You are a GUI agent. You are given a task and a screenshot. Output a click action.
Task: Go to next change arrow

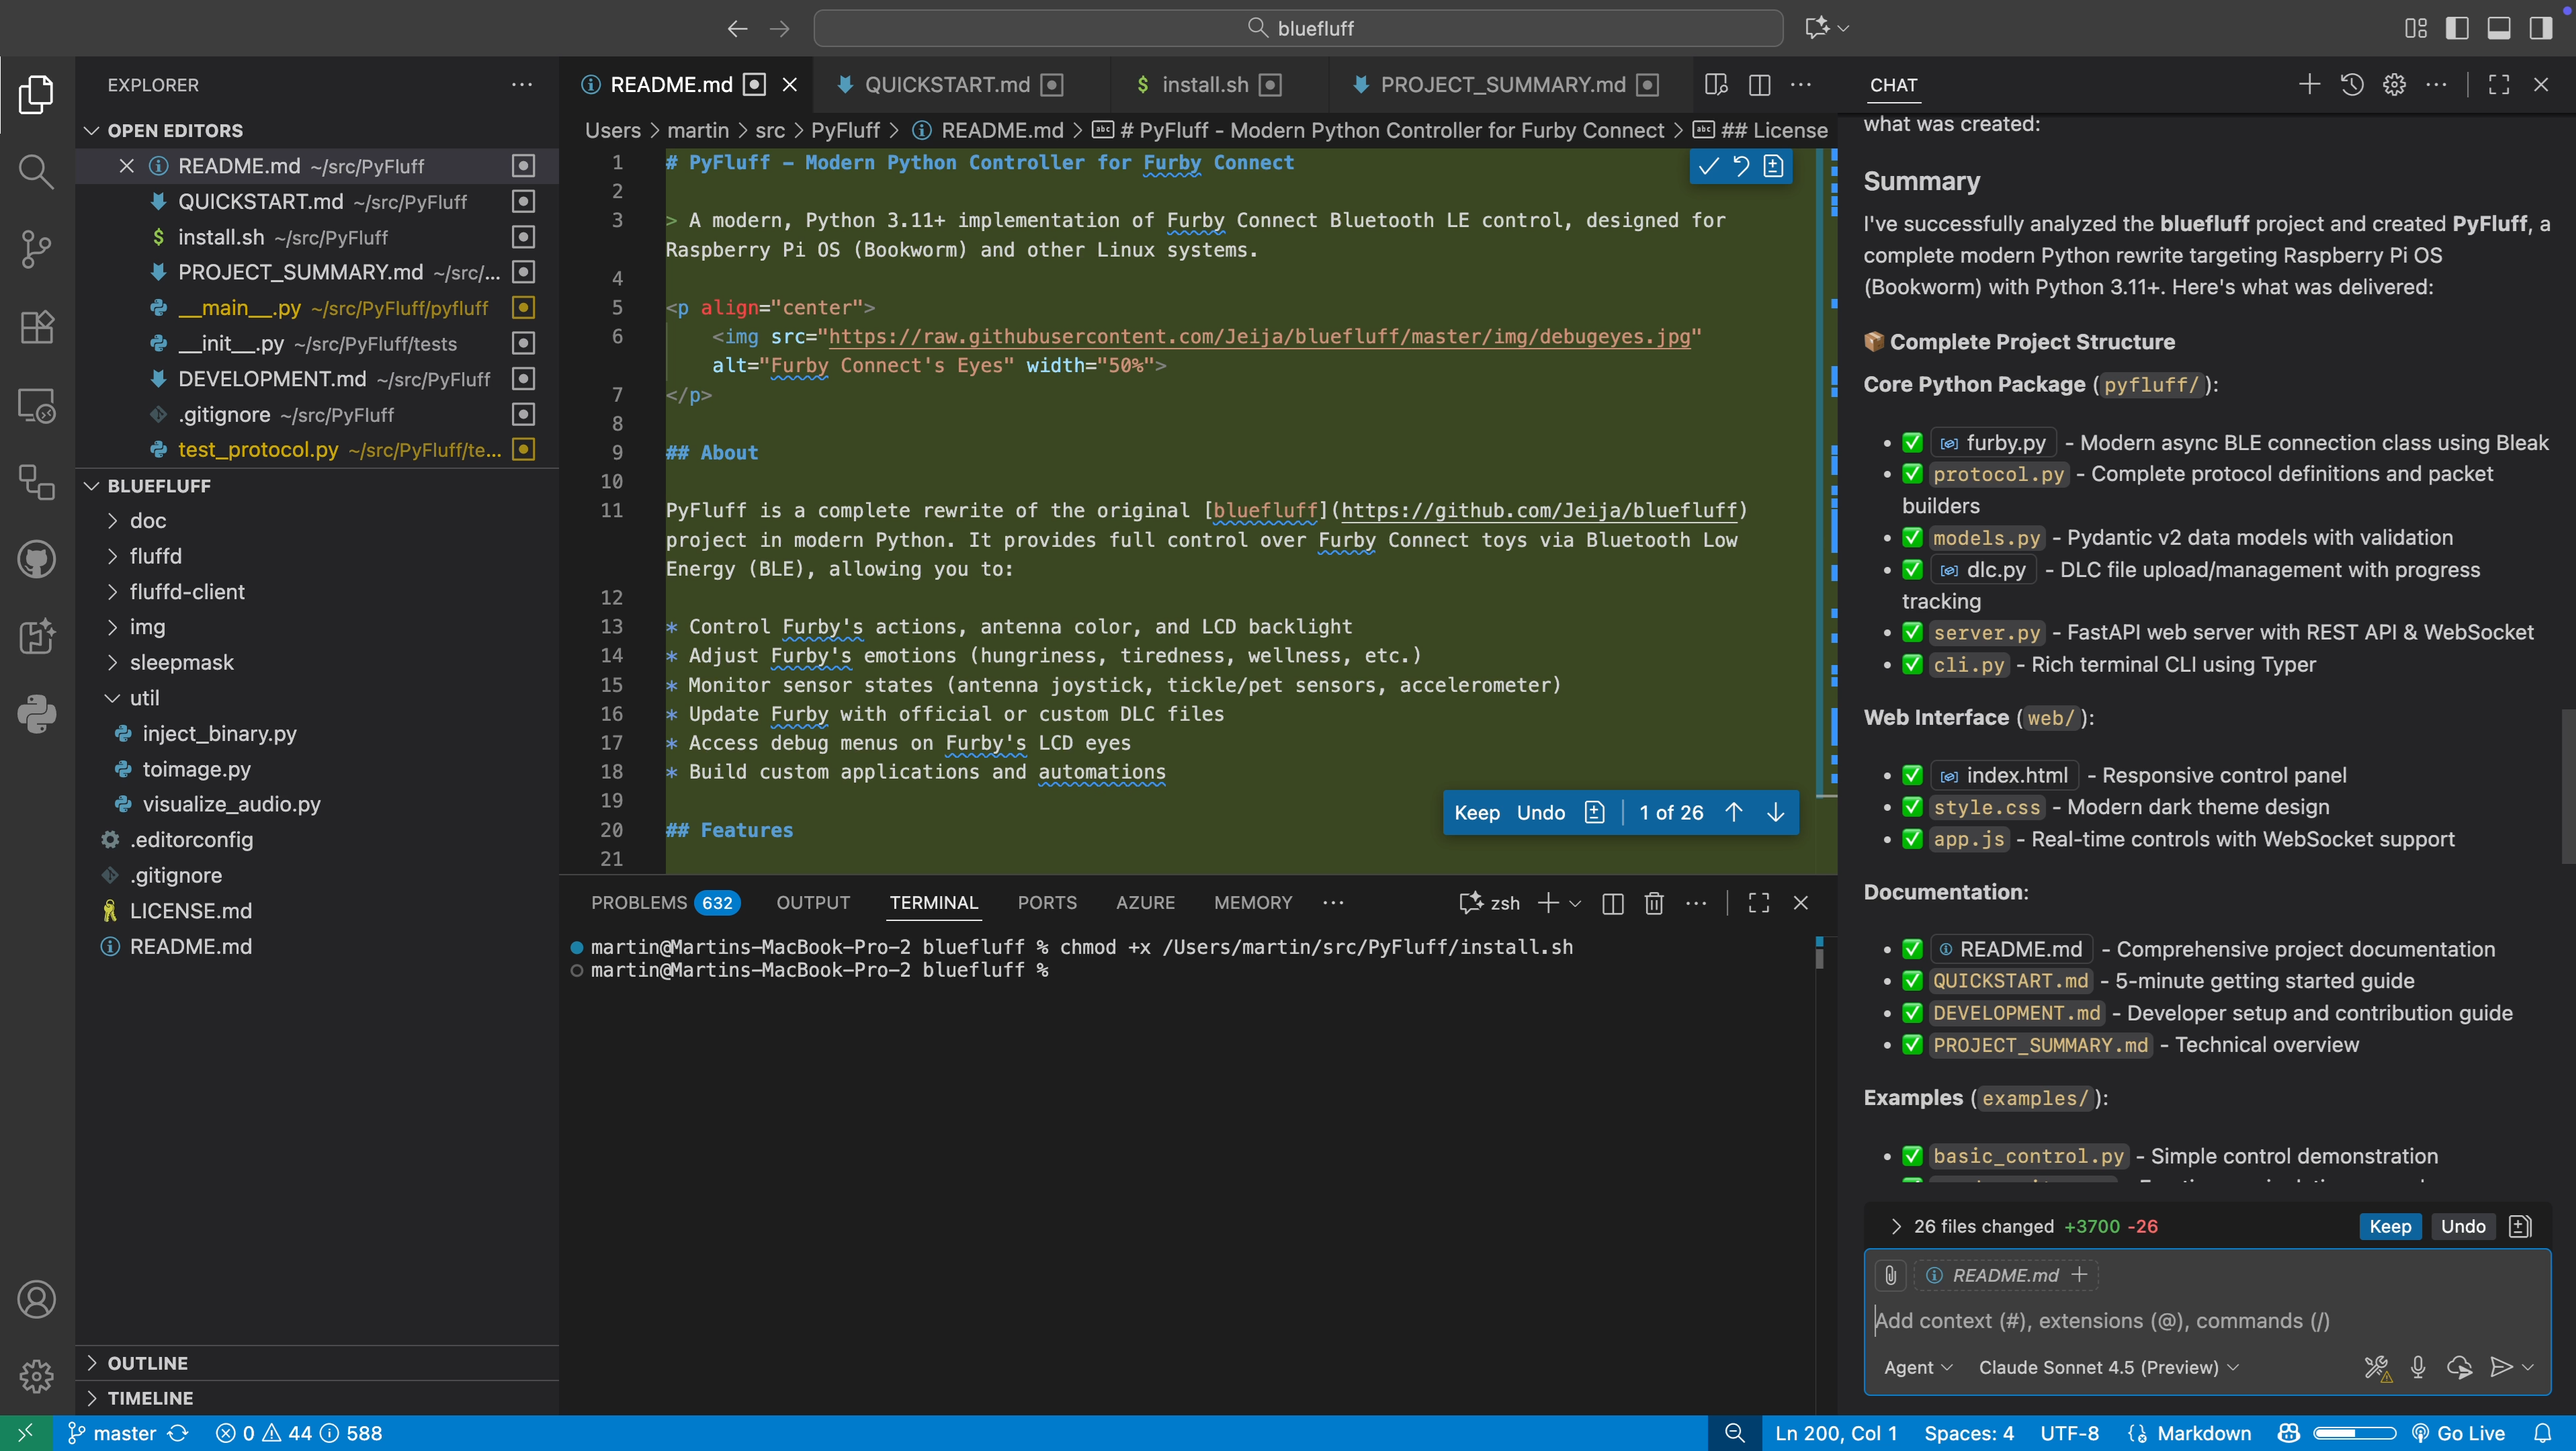click(1776, 812)
